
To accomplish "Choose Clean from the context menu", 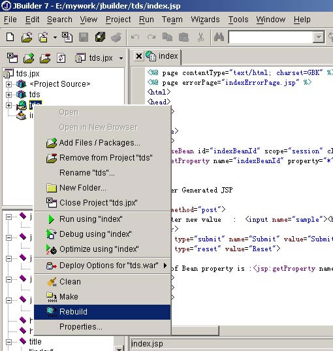I will point(103,282).
